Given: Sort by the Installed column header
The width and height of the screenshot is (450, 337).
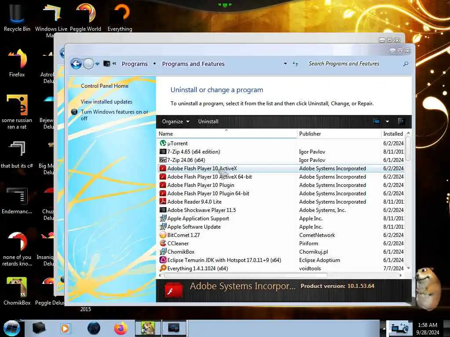Looking at the screenshot, I should [393, 134].
